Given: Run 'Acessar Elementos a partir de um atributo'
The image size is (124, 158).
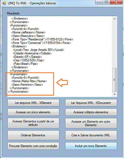Looking at the screenshot, I should click(x=33, y=123).
